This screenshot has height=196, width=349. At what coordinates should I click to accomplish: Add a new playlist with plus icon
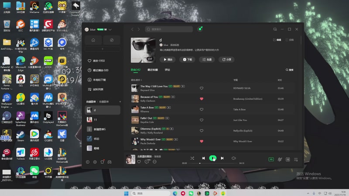(x=120, y=101)
